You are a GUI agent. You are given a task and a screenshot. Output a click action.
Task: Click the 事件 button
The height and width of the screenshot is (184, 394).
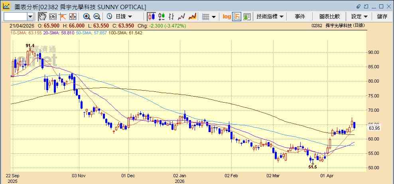coord(300,17)
